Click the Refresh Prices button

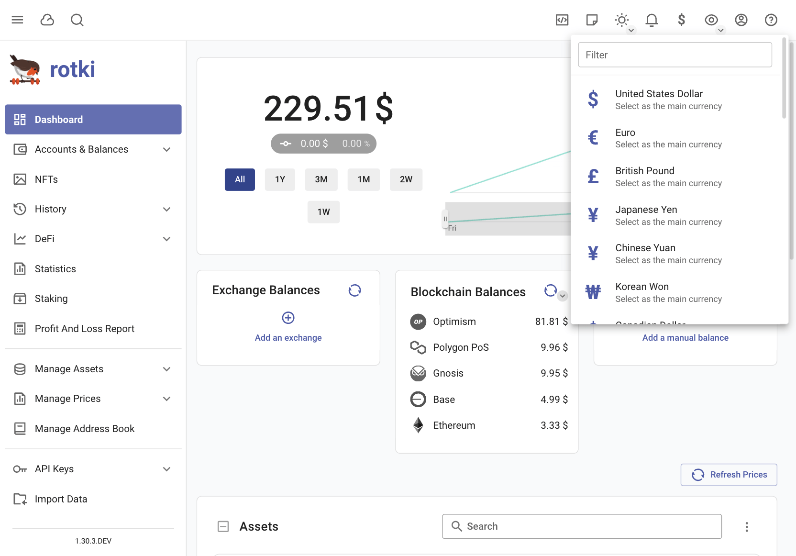[729, 475]
